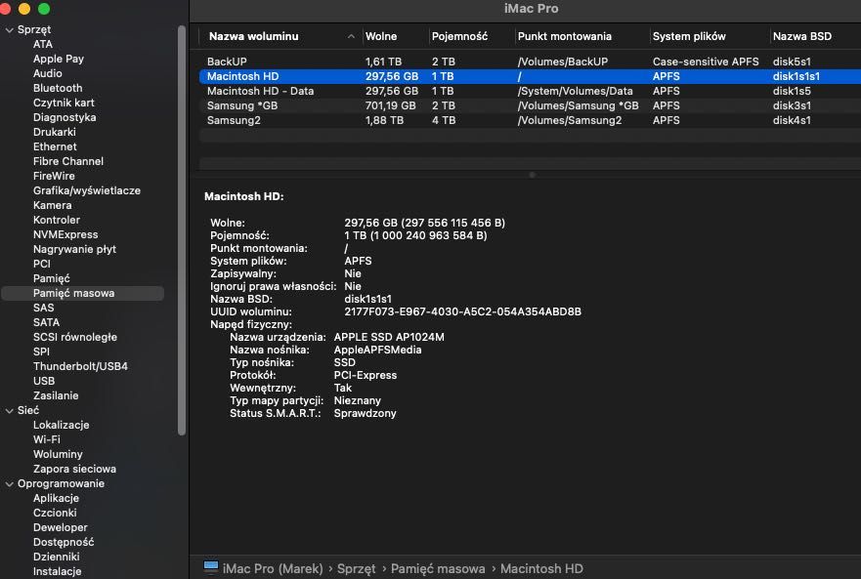Viewport: 861px width, 579px height.
Task: Select USB in the sidebar
Action: [44, 381]
